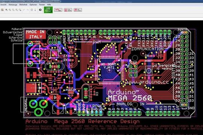This screenshot has width=203, height=135.
Task: Open the Optionen menu
Action: coord(33,4)
